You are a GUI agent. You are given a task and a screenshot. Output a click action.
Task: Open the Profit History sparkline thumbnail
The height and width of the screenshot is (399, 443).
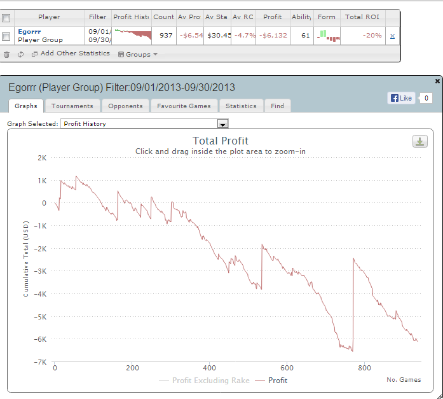(x=132, y=36)
